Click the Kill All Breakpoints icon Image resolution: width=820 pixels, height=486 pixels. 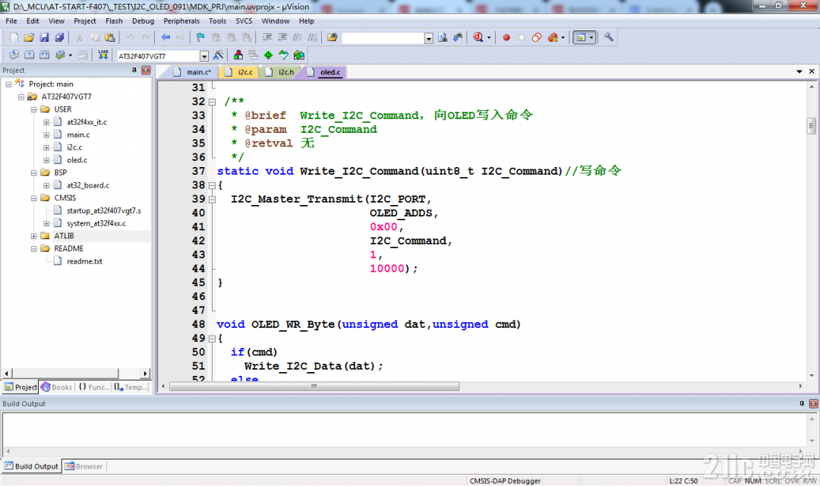tap(552, 37)
